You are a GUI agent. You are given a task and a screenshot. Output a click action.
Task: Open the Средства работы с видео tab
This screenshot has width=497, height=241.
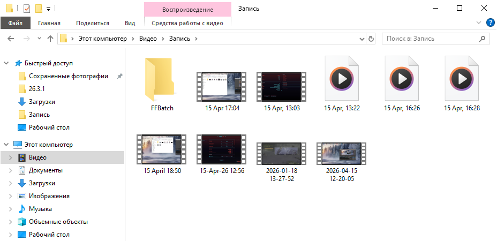[x=187, y=23]
